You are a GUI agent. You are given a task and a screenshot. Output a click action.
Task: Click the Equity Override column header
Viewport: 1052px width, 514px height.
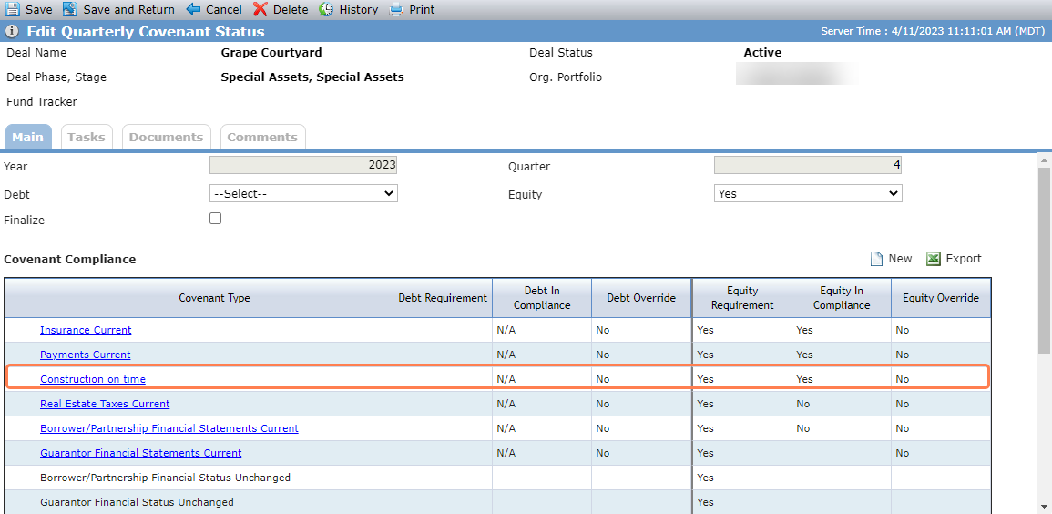click(941, 298)
